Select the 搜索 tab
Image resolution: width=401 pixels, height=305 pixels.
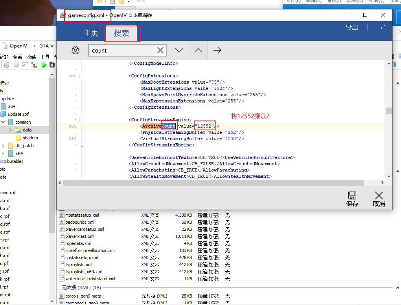[x=121, y=33]
